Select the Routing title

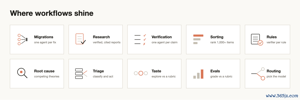click(274, 71)
